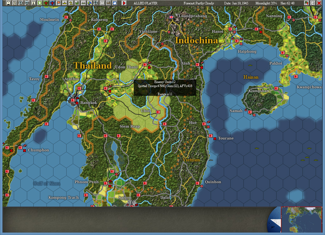Click the crosshair target toolbar icon
The height and width of the screenshot is (235, 325).
pos(96,3)
